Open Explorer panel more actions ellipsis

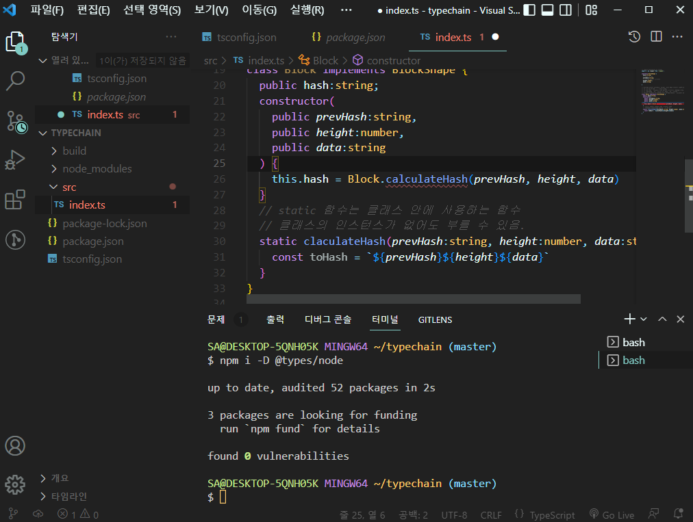tap(171, 37)
